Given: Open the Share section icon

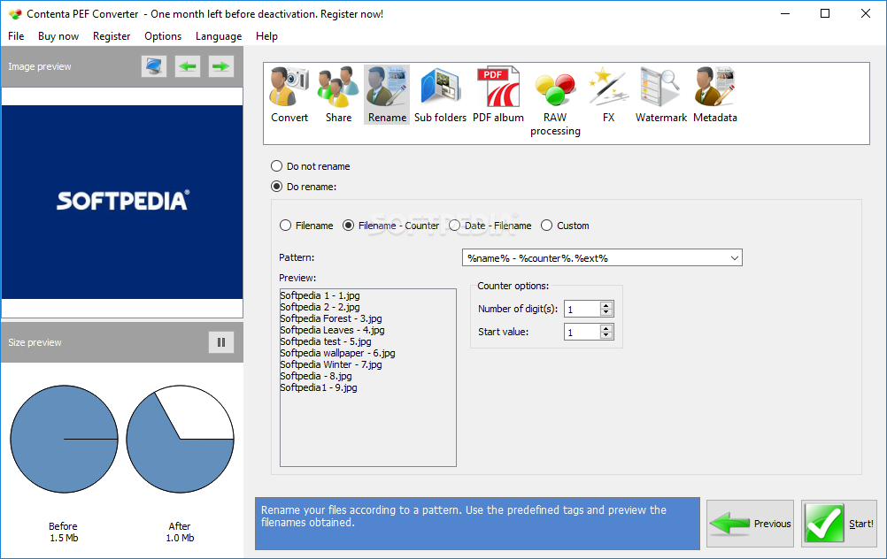Looking at the screenshot, I should tap(338, 95).
